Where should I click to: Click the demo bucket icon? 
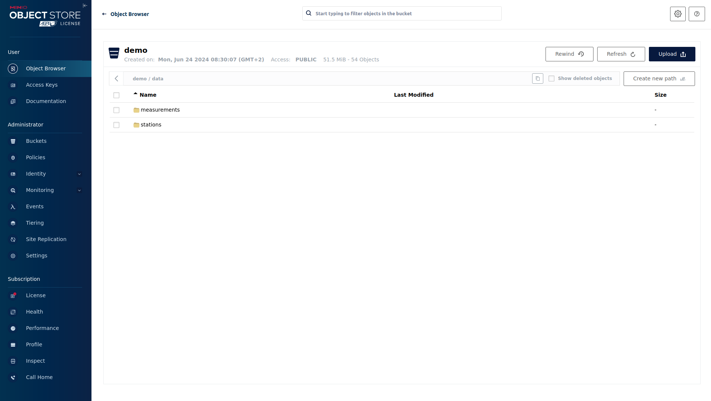coord(114,53)
